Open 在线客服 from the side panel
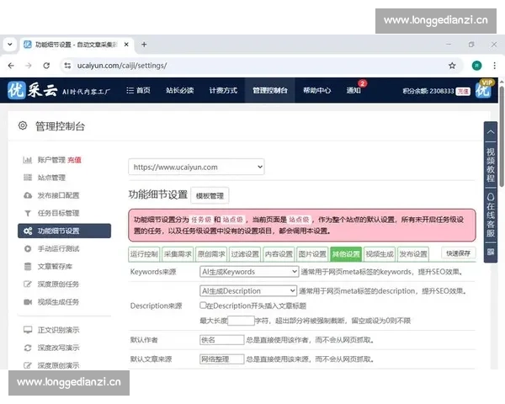 click(x=491, y=215)
